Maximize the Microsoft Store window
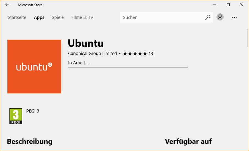This screenshot has width=249, height=151. (228, 5)
